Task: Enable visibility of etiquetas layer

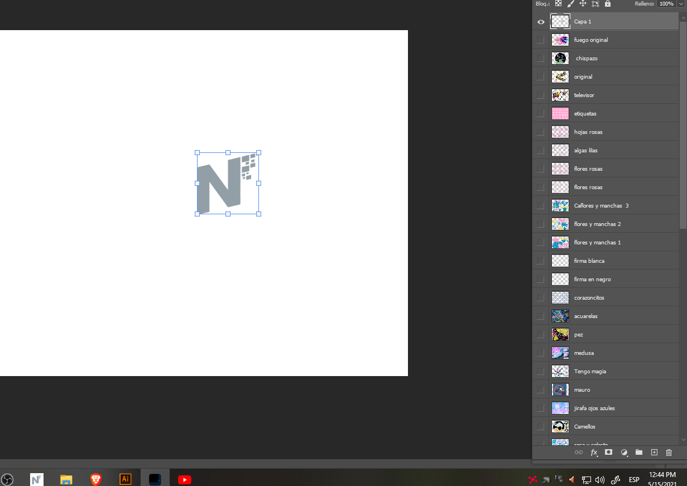Action: click(540, 114)
